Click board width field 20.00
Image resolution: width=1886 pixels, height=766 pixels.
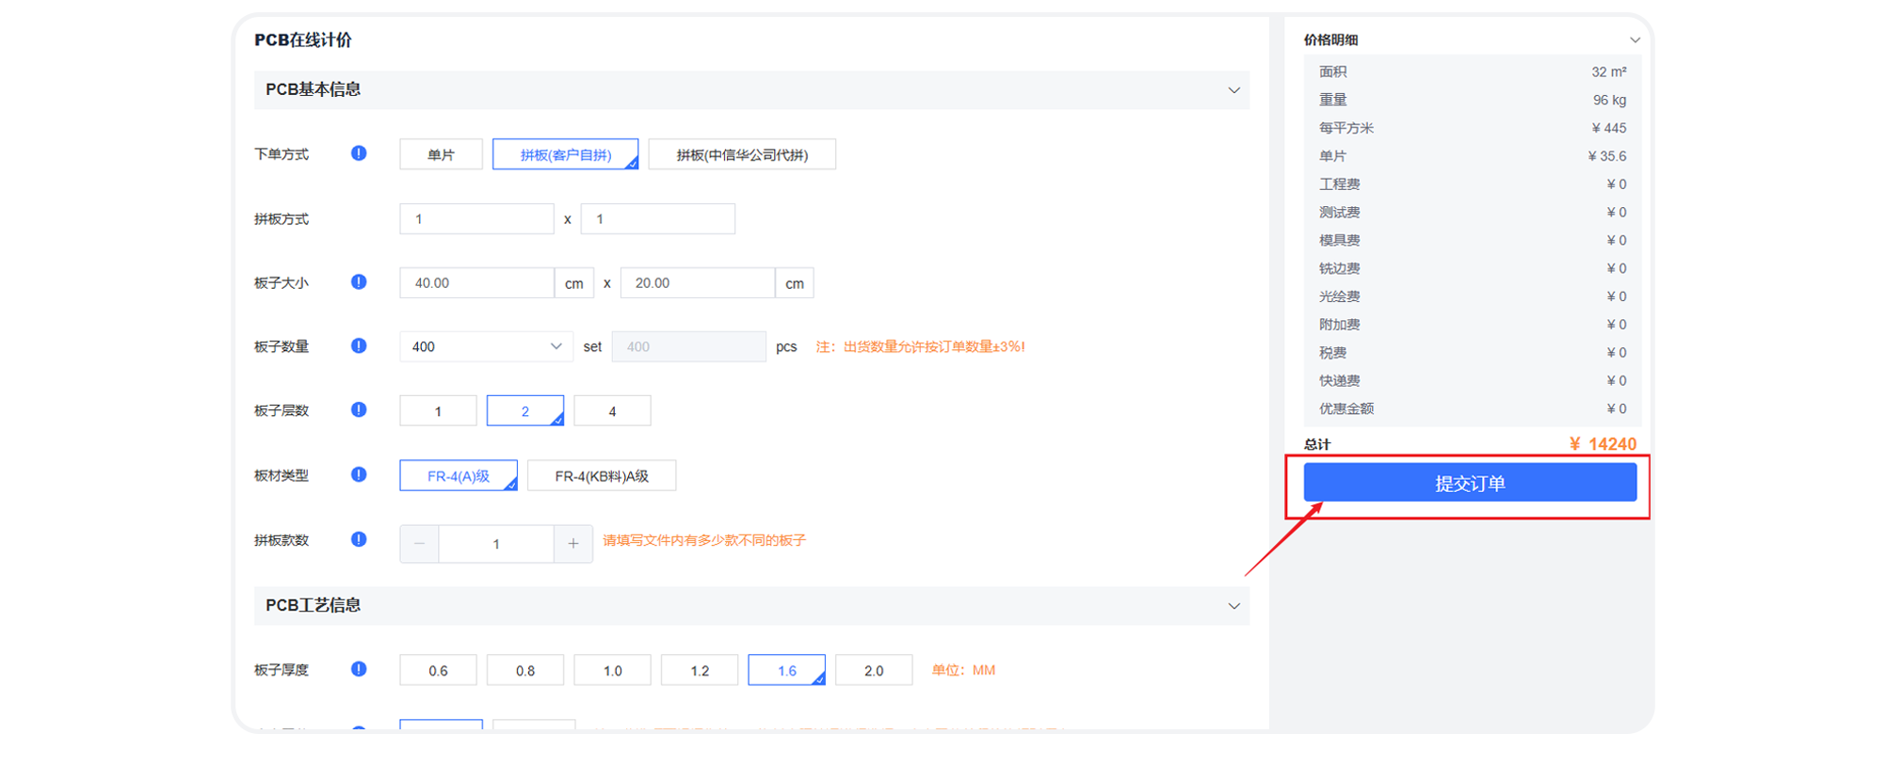tap(698, 283)
